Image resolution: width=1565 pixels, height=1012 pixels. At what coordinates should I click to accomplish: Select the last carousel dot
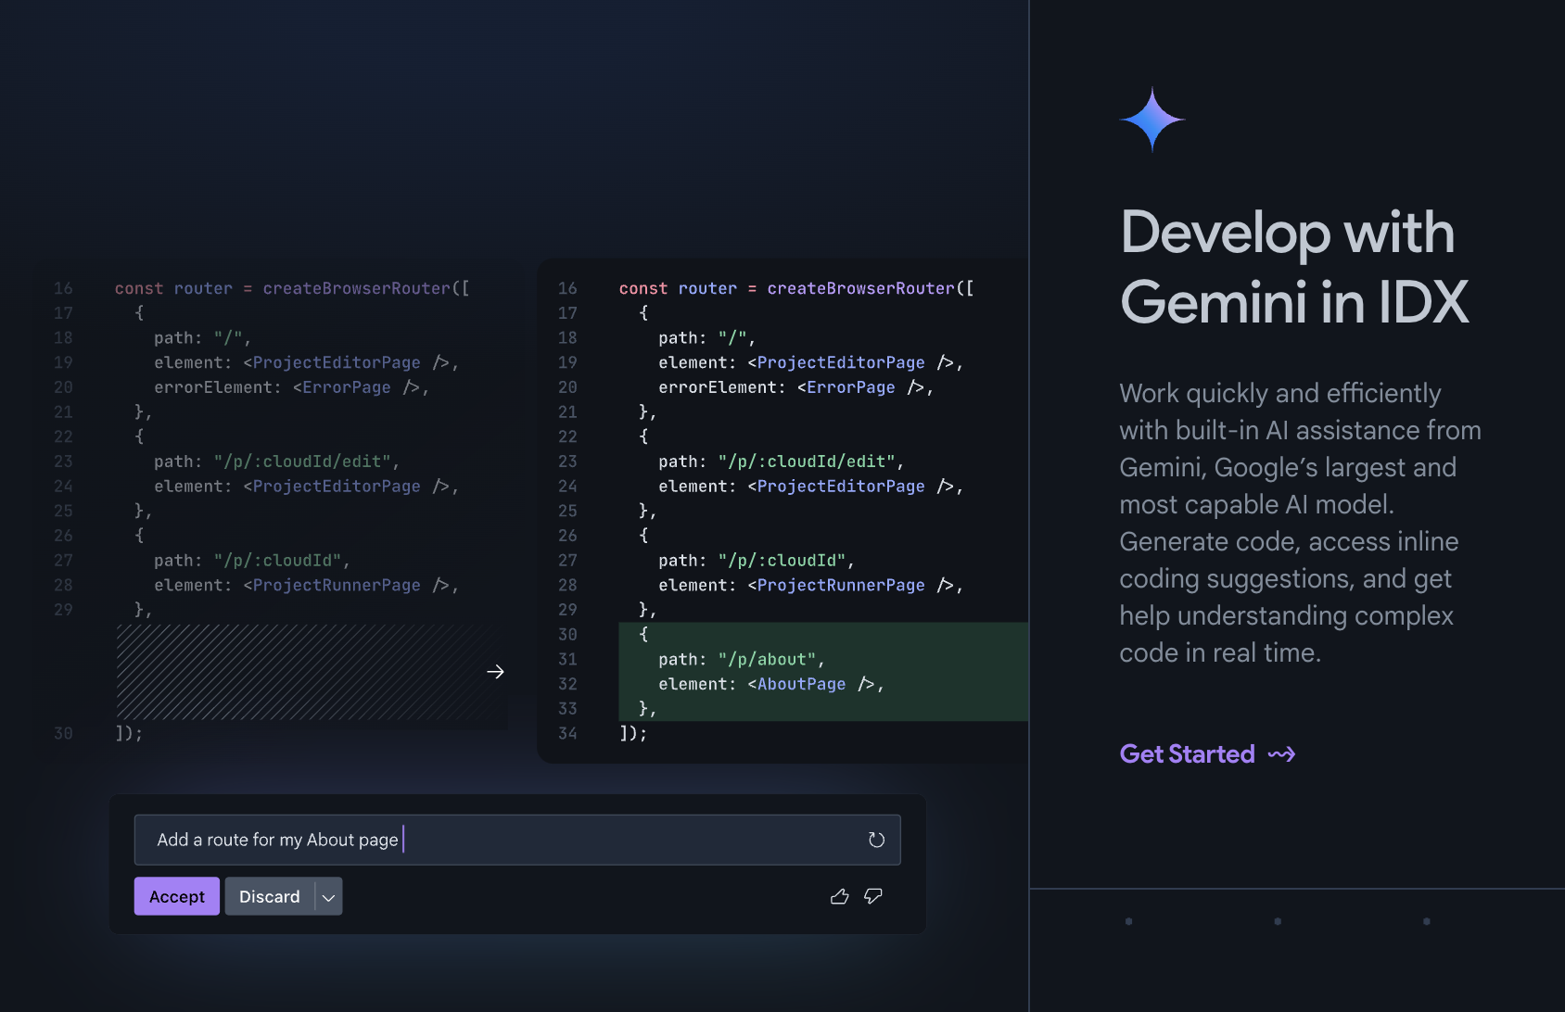(x=1426, y=921)
